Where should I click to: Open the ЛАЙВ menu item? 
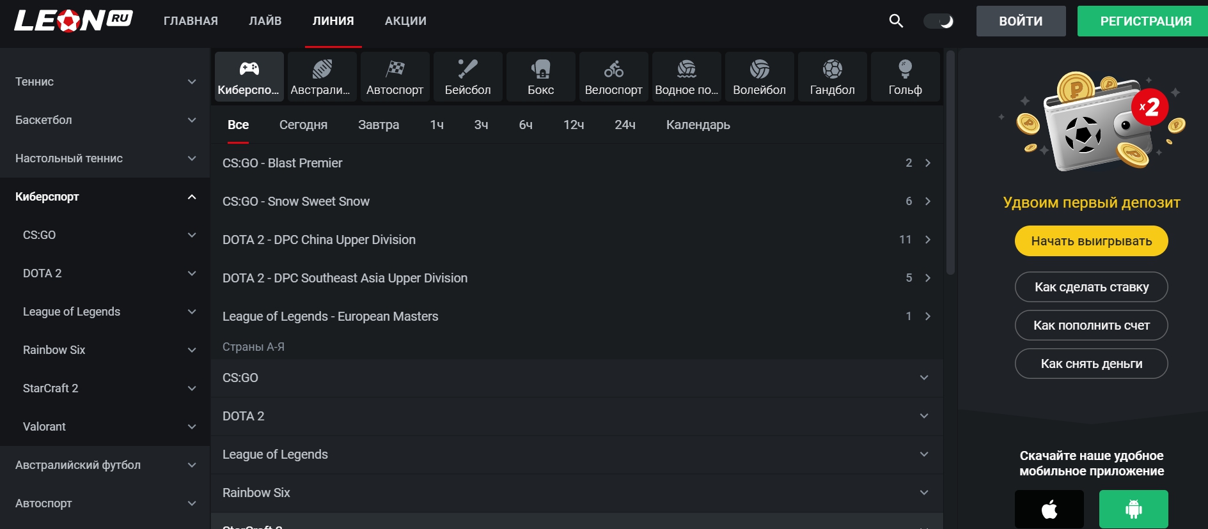pos(265,21)
